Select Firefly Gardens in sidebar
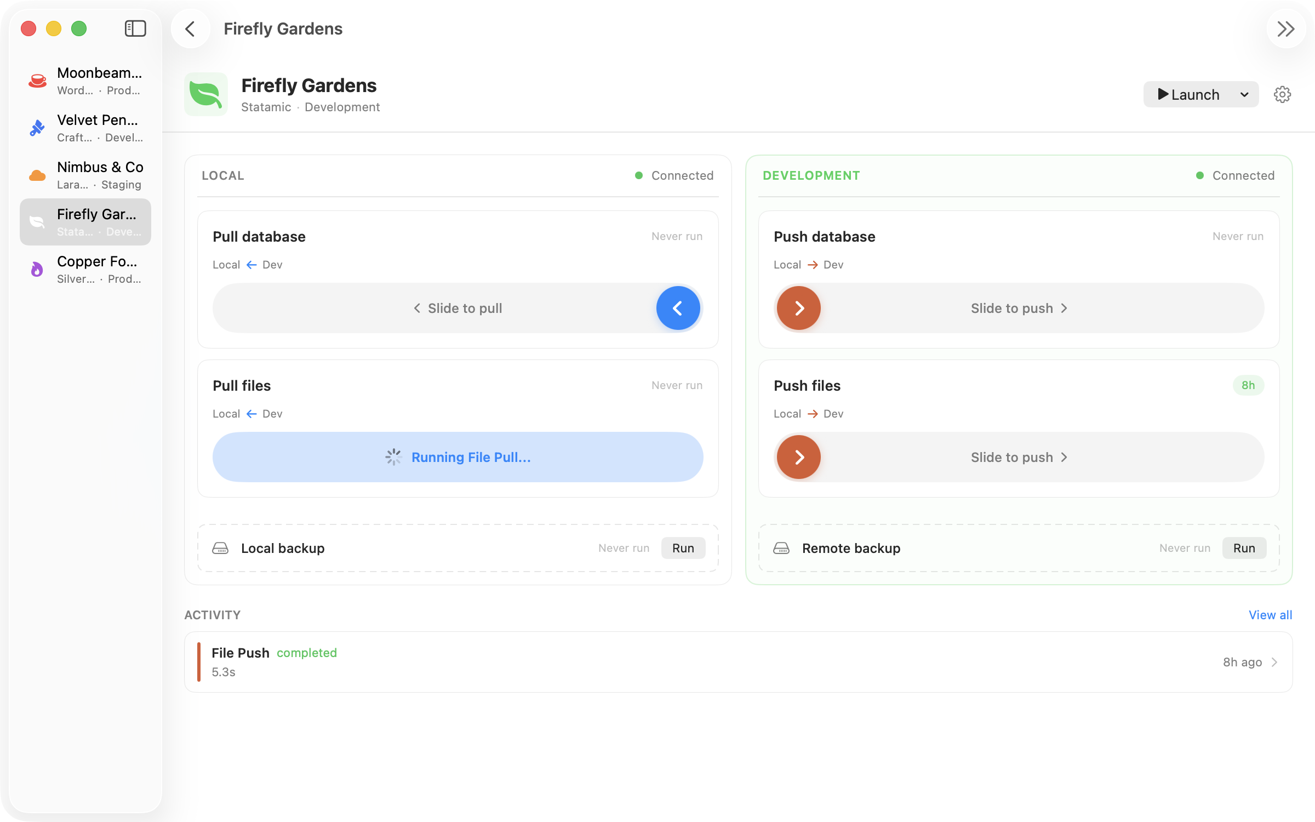The image size is (1315, 822). pos(85,222)
